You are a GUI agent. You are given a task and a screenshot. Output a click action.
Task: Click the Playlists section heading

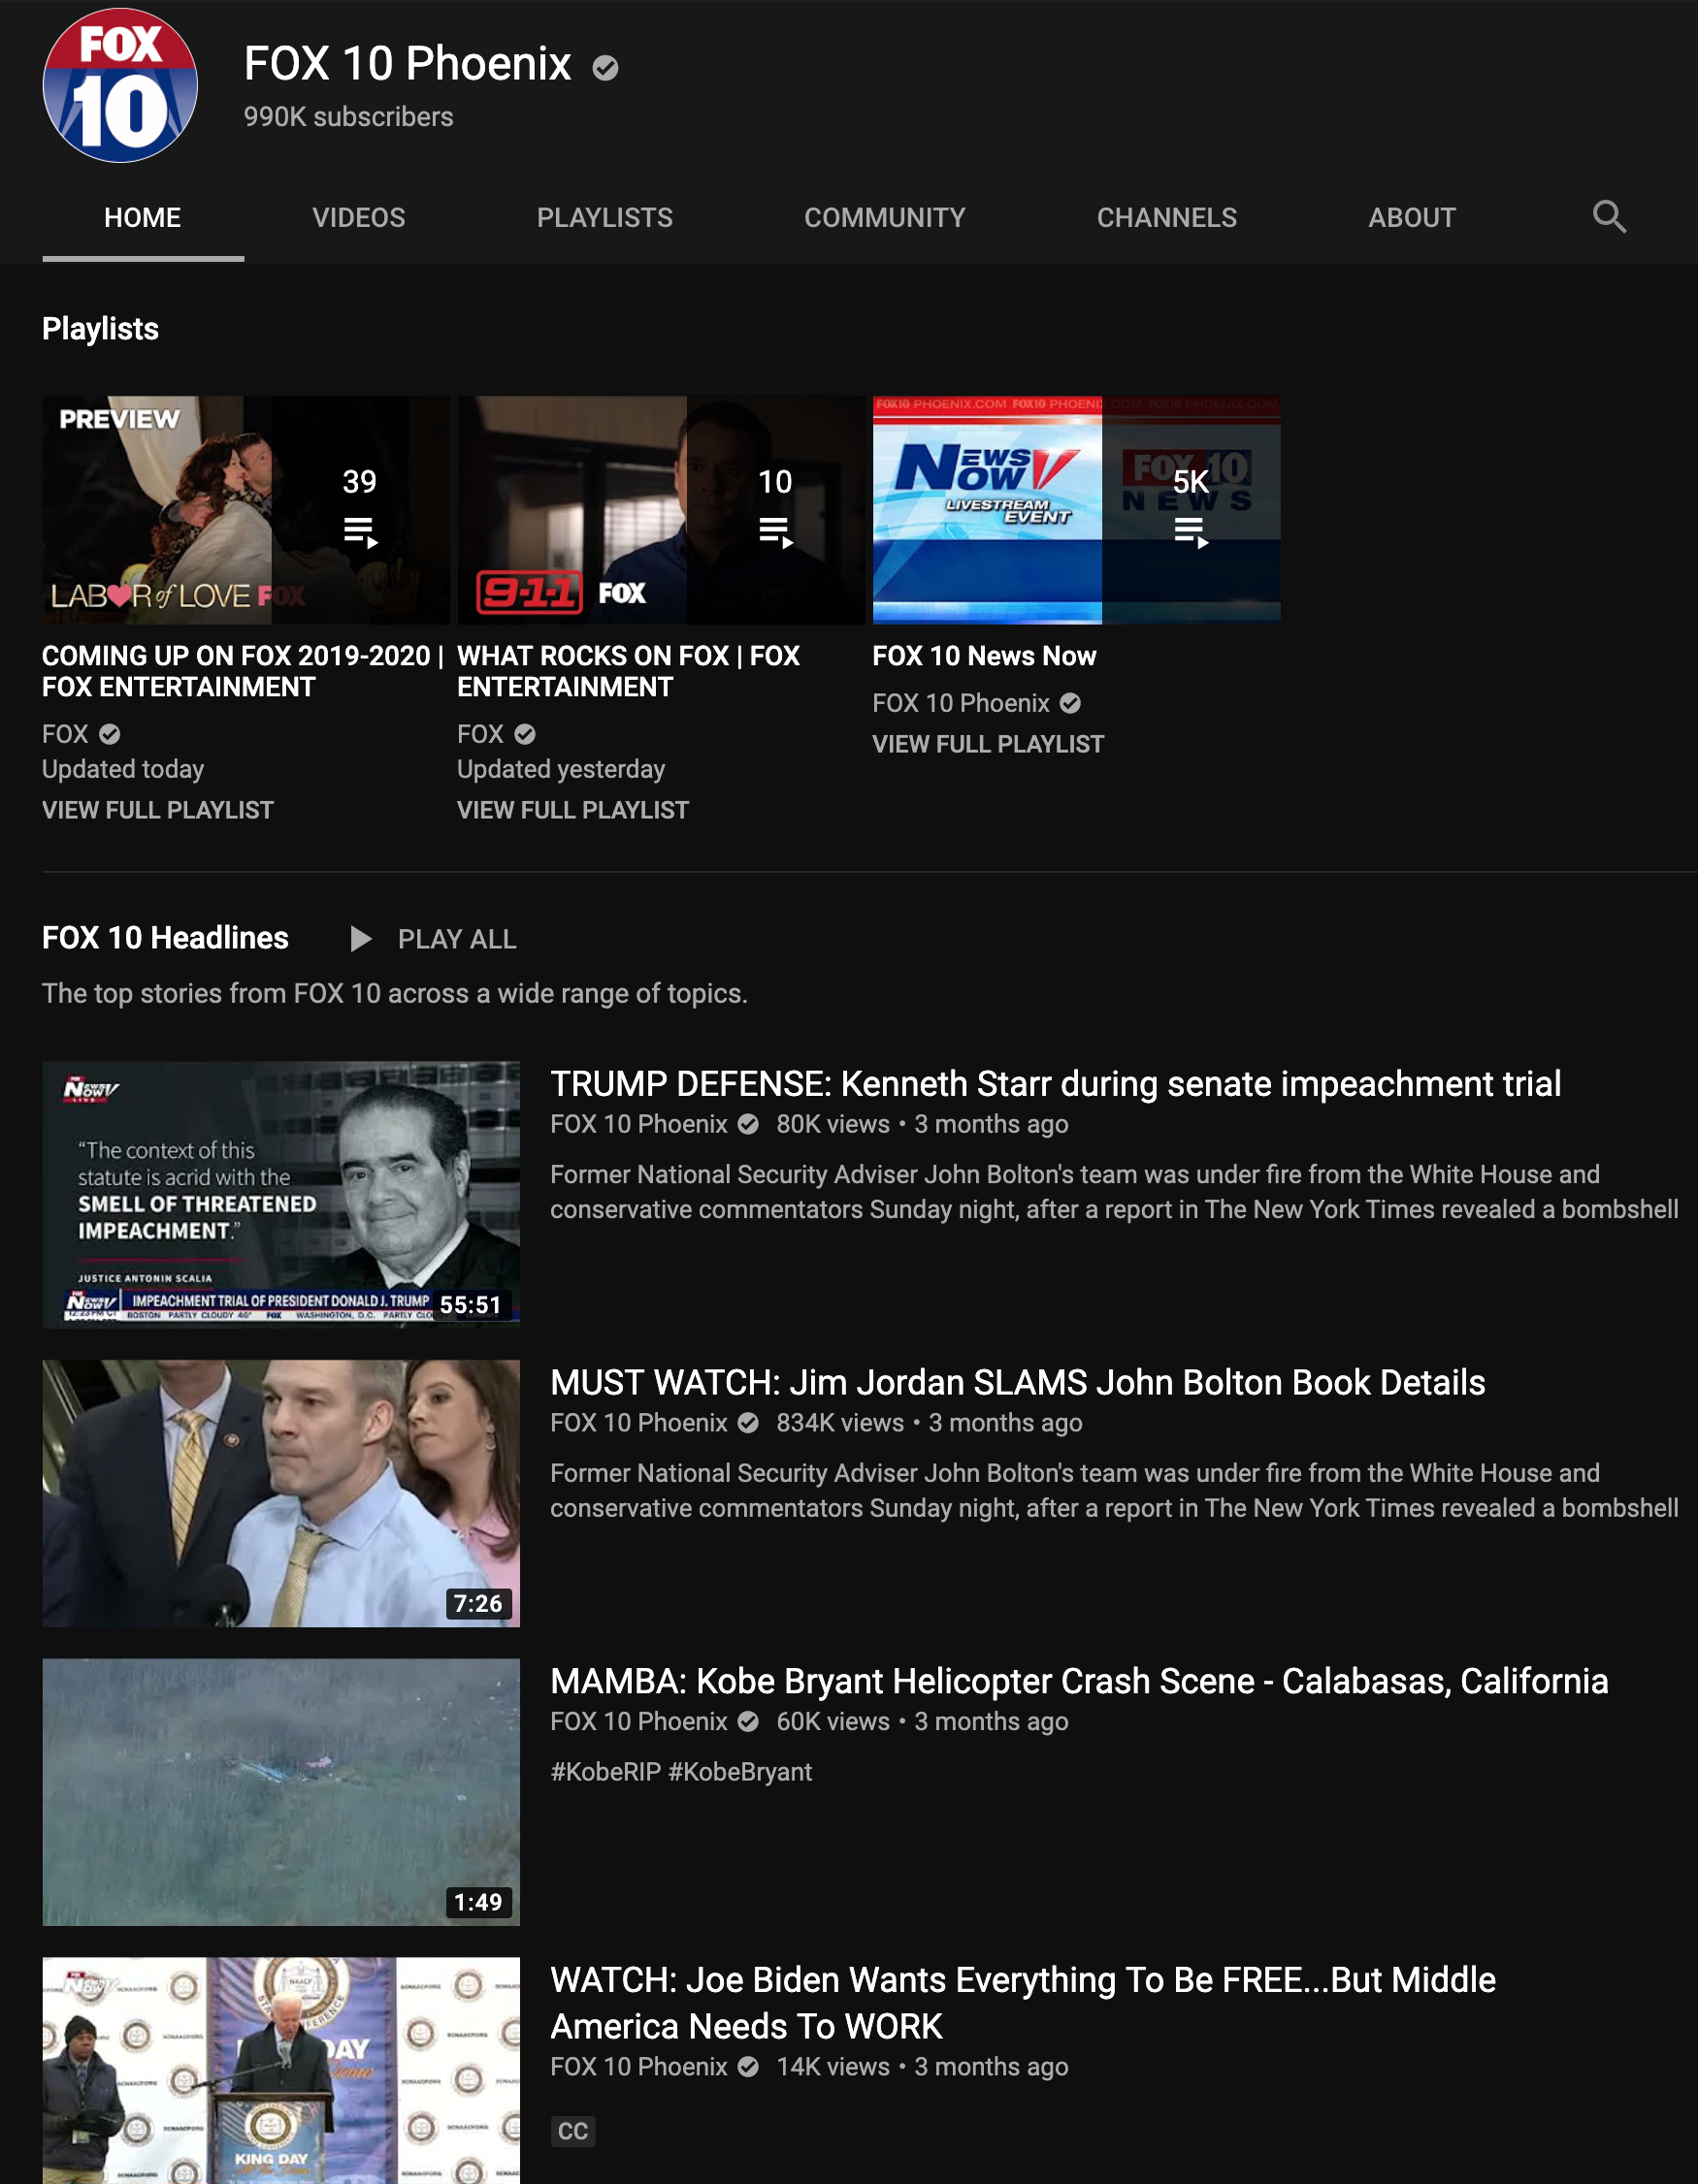(x=100, y=329)
